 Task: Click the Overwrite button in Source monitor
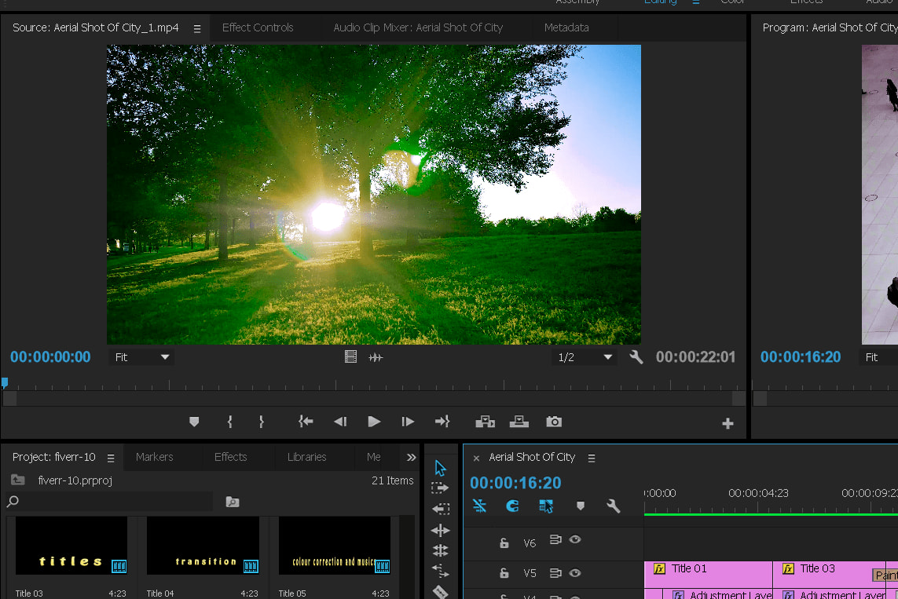coord(519,422)
